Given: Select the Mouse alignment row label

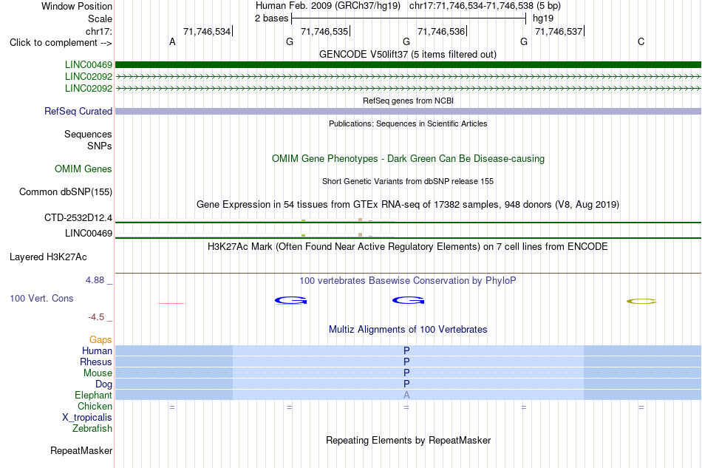Looking at the screenshot, I should 98,373.
